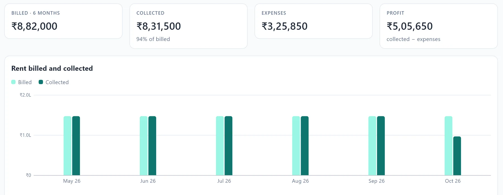Click the ₹5,05,650 profit amount
The width and height of the screenshot is (503, 195).
410,26
